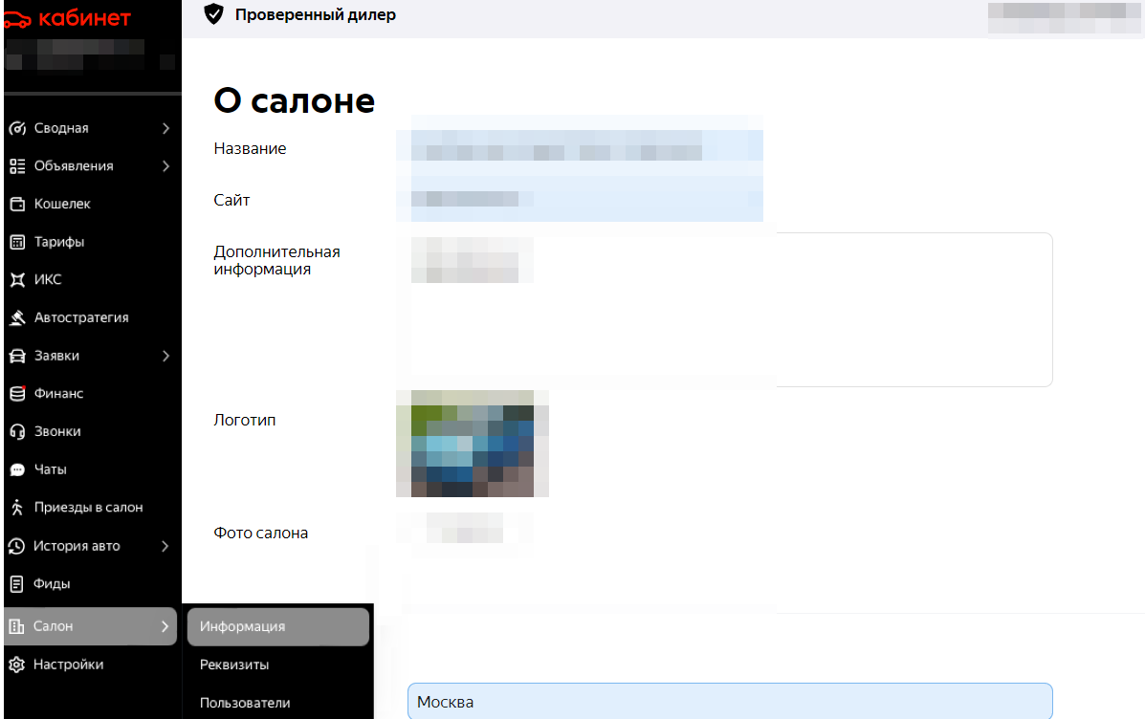
Task: Click the Сводная dashboard gauge icon
Action: (x=16, y=128)
